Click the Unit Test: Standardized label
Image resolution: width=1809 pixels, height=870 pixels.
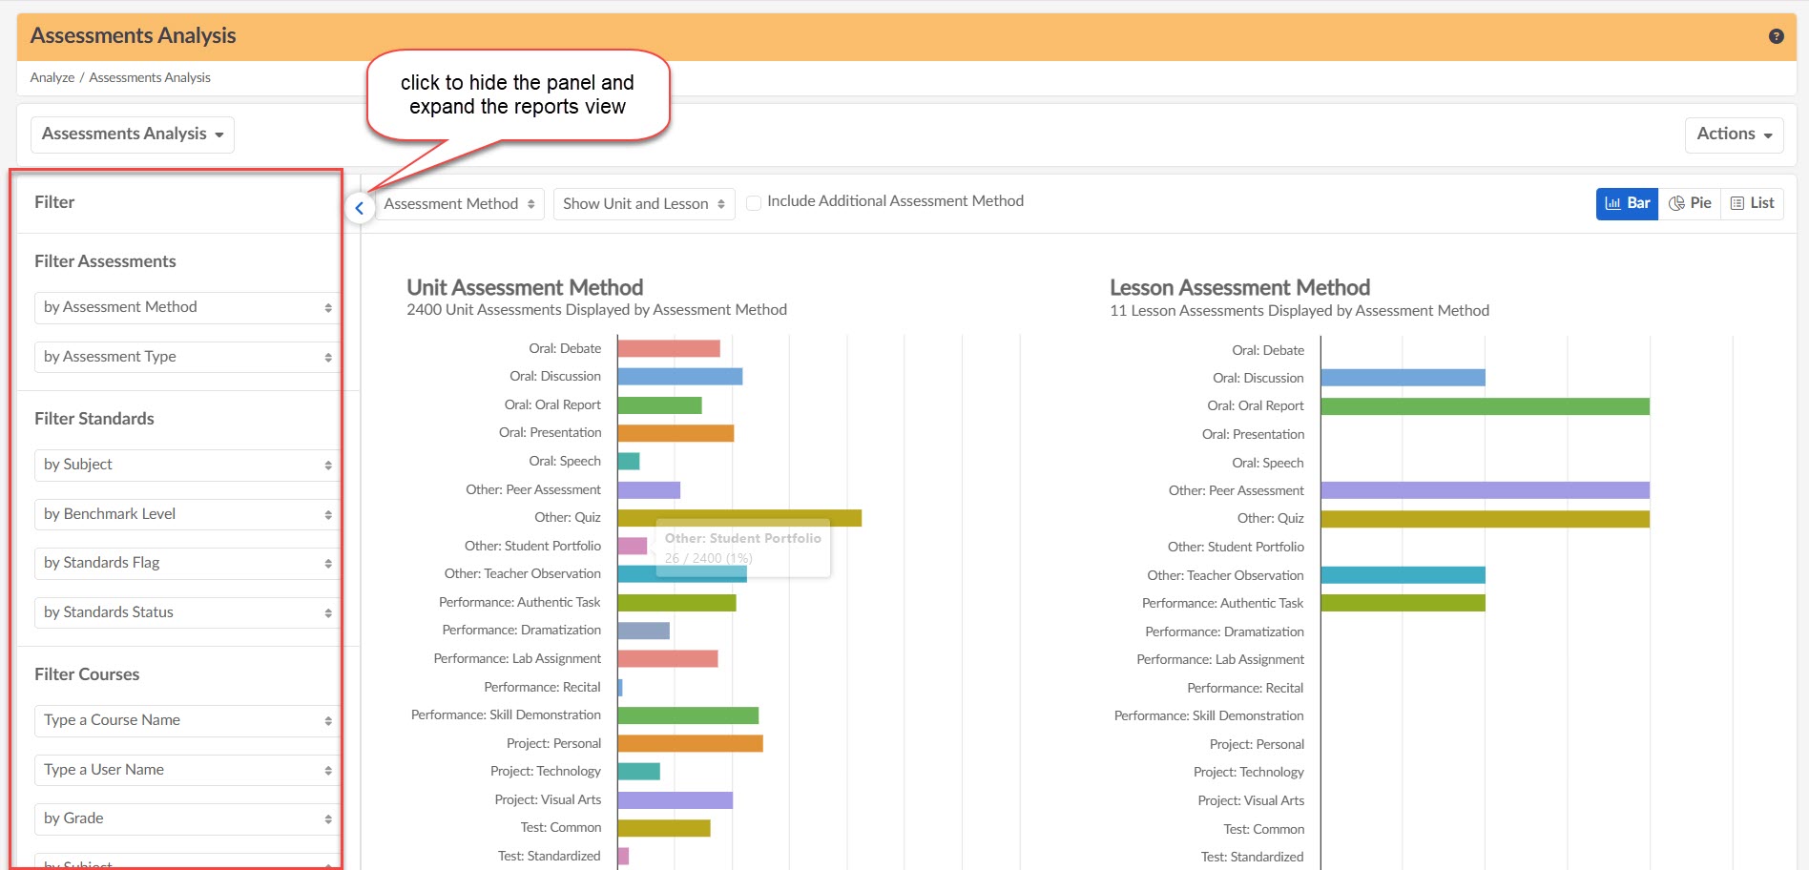pos(549,857)
